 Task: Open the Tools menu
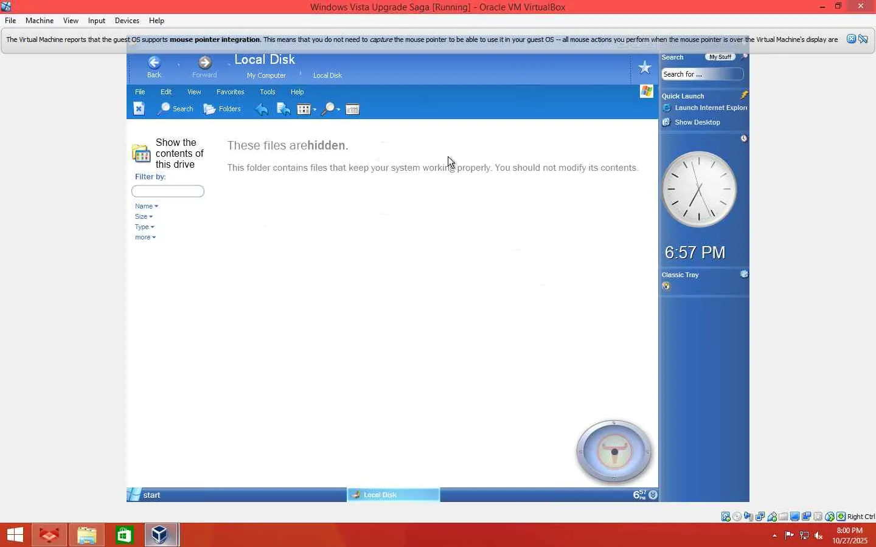pyautogui.click(x=268, y=92)
